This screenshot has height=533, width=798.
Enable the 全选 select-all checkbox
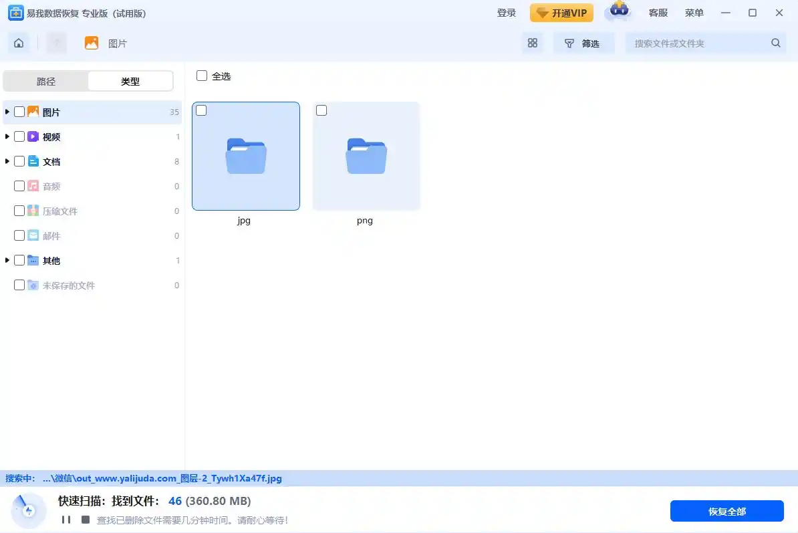tap(201, 76)
